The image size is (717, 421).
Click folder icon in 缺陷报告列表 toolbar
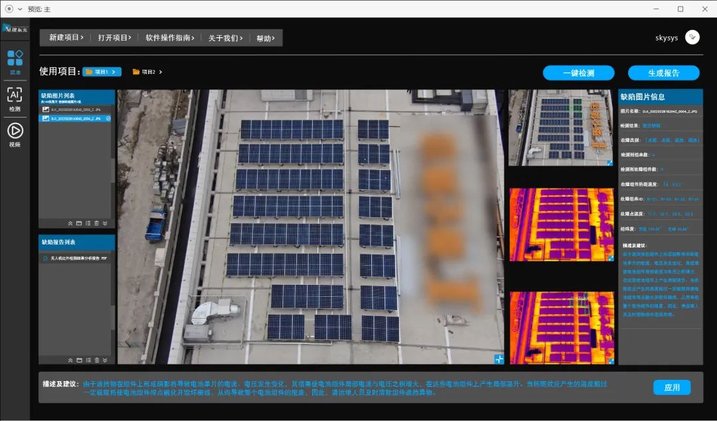[x=79, y=360]
